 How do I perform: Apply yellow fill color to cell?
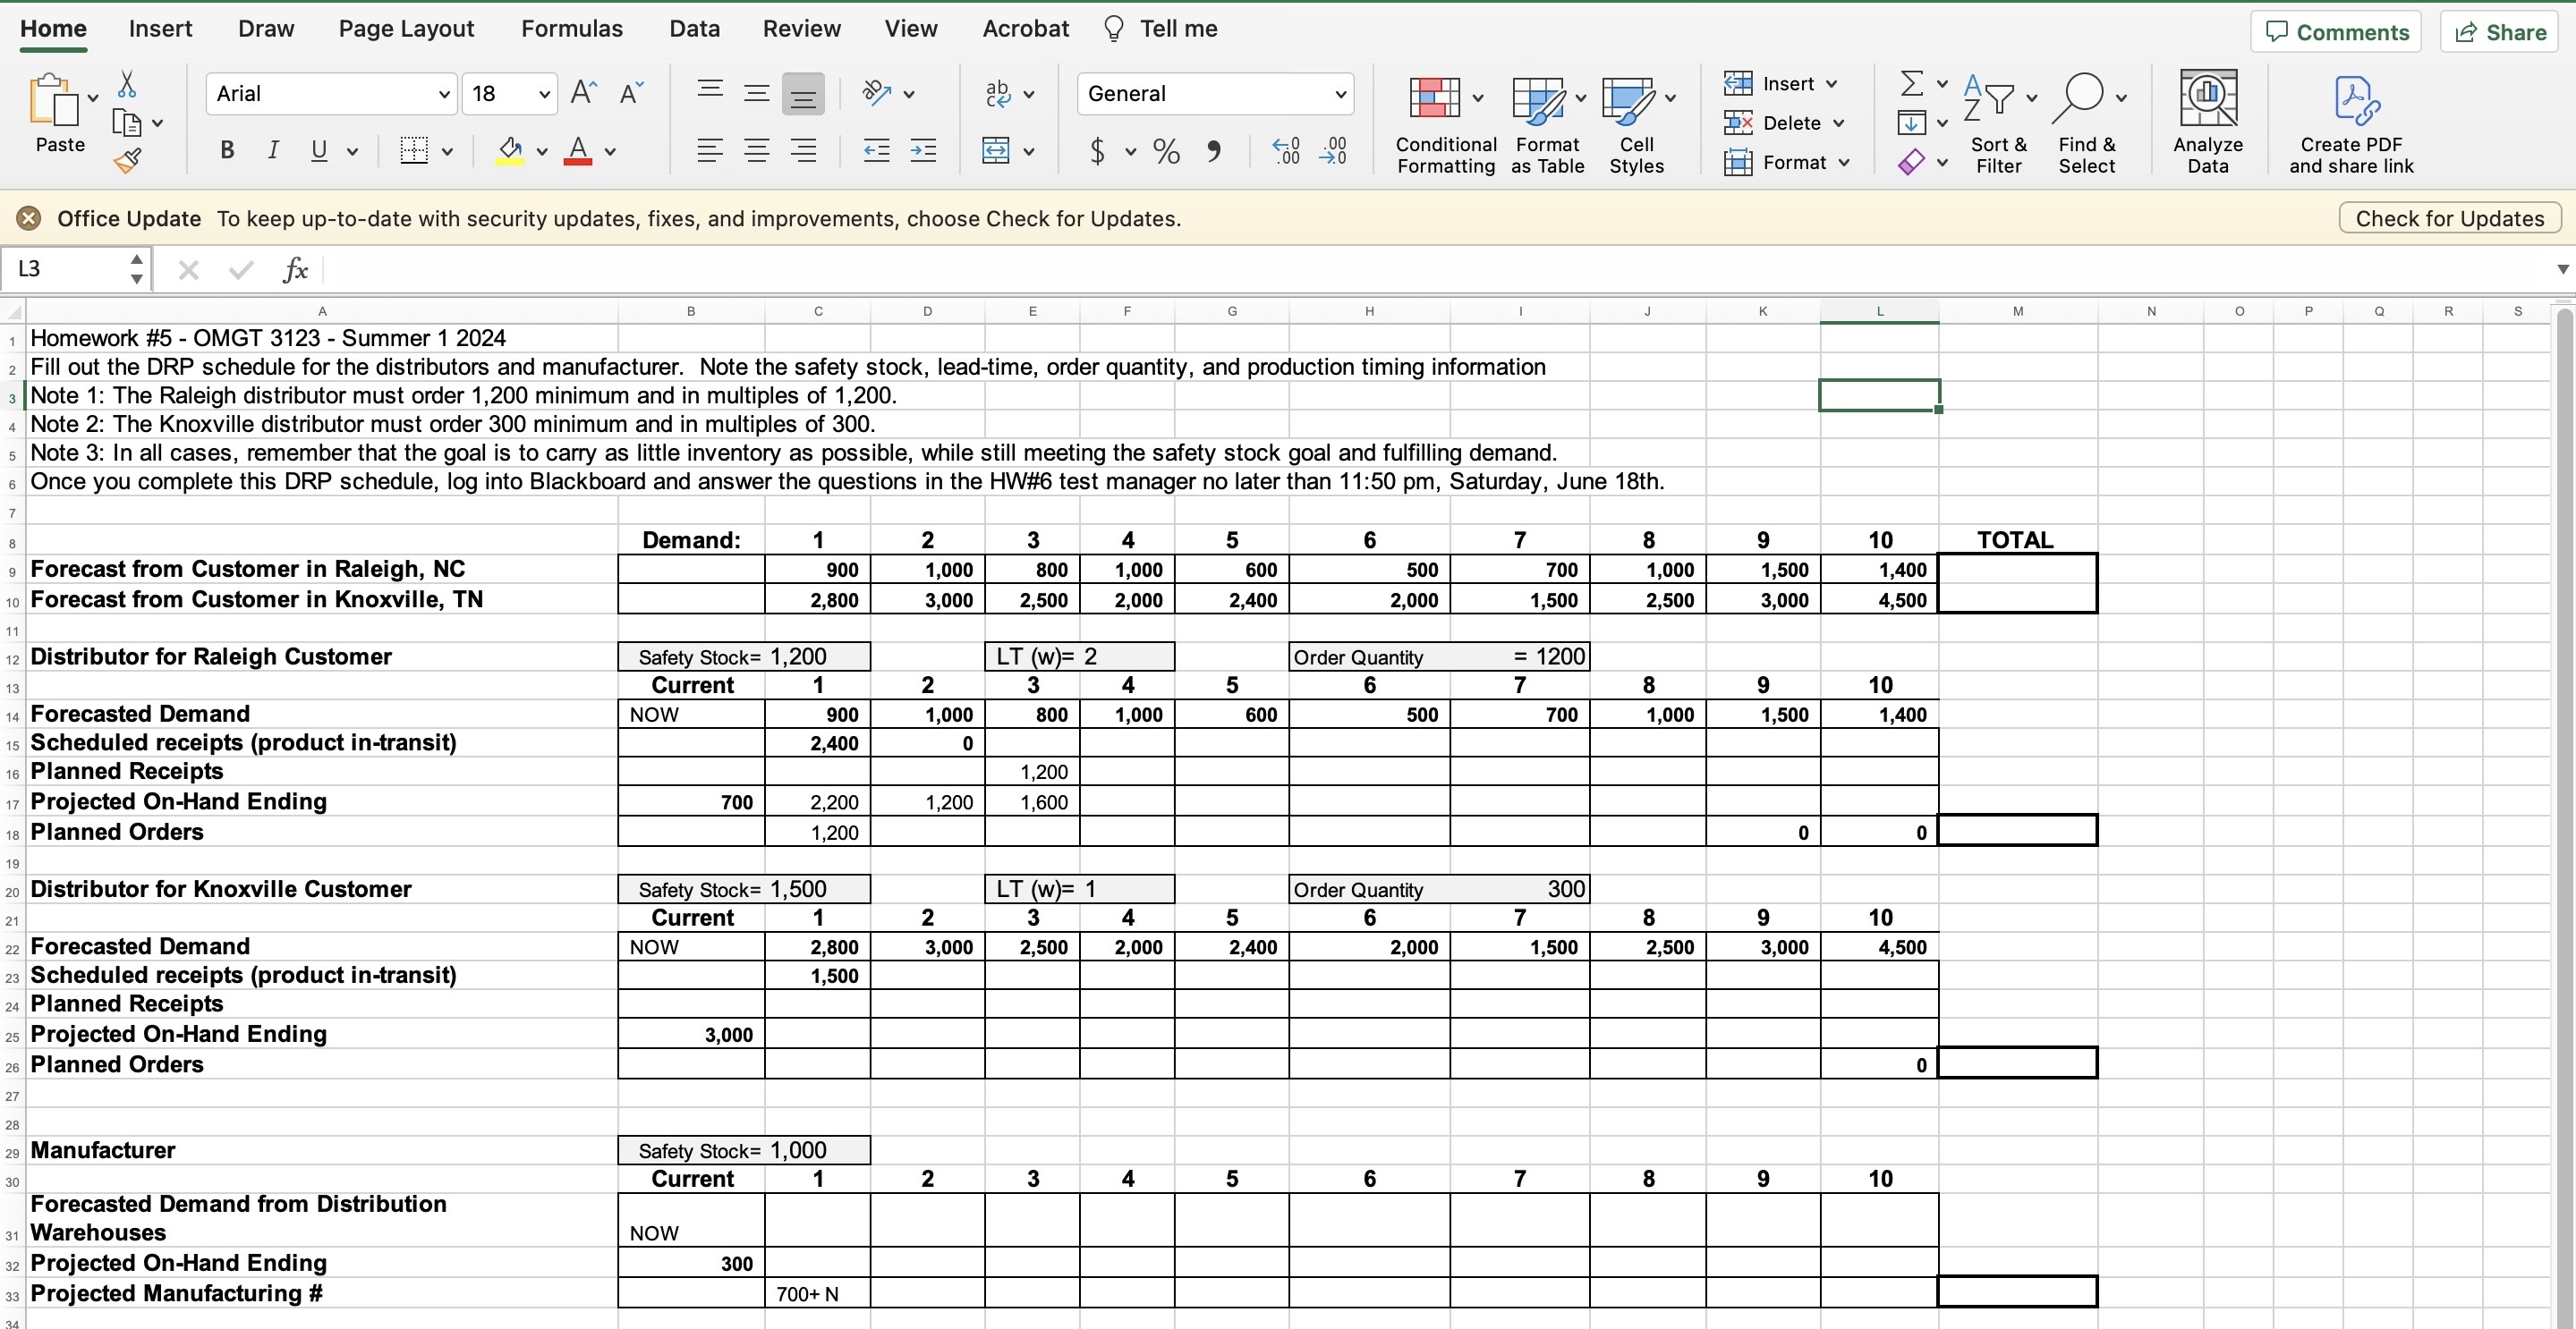click(510, 151)
